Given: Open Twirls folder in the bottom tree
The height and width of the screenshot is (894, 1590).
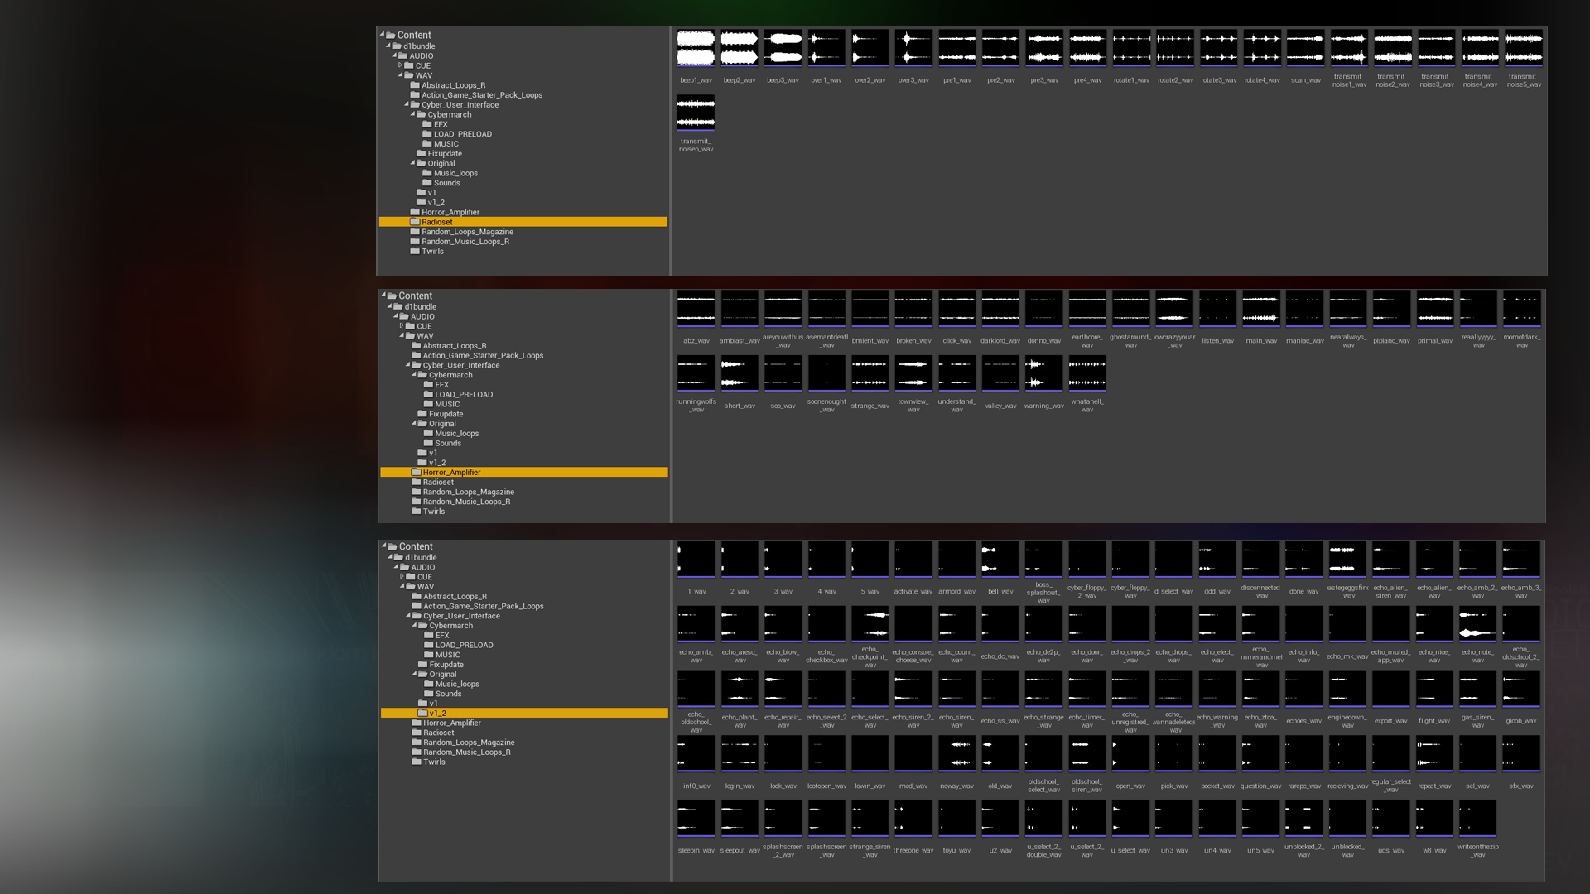Looking at the screenshot, I should point(434,762).
